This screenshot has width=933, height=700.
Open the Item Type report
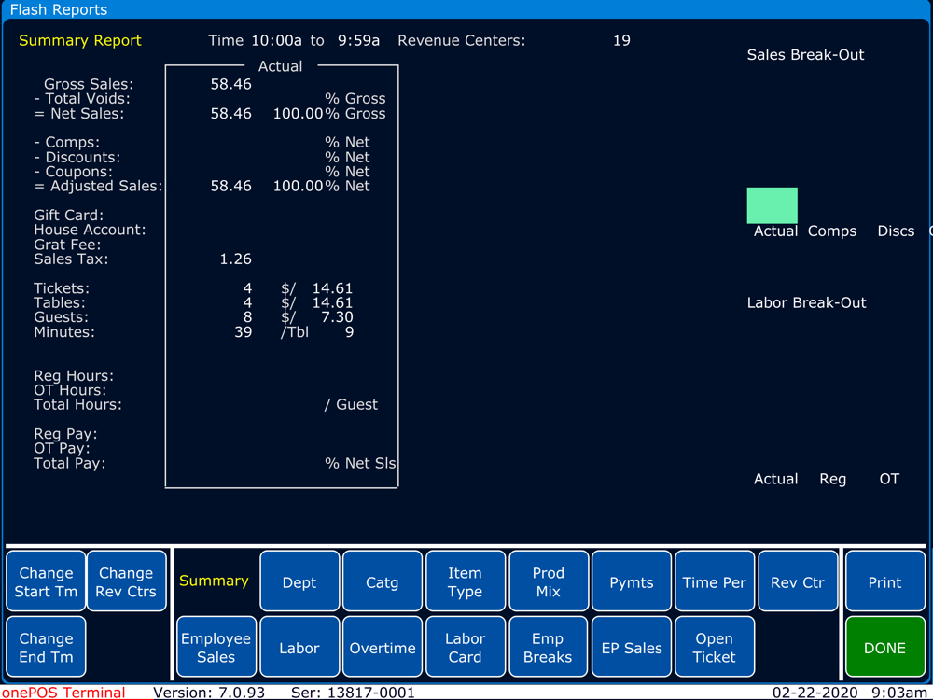(x=466, y=581)
